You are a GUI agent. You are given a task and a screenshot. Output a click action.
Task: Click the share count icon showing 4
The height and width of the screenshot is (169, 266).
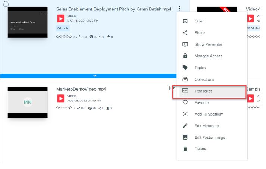[100, 108]
